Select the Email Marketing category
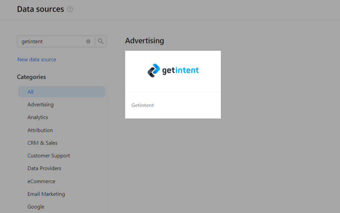Image resolution: width=340 pixels, height=213 pixels. [46, 194]
